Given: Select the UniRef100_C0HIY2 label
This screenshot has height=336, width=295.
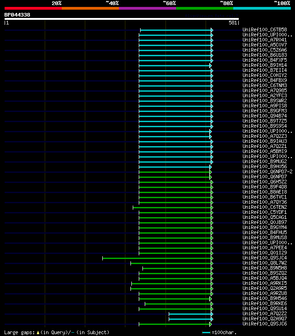Looking at the screenshot, I should pyautogui.click(x=265, y=75).
